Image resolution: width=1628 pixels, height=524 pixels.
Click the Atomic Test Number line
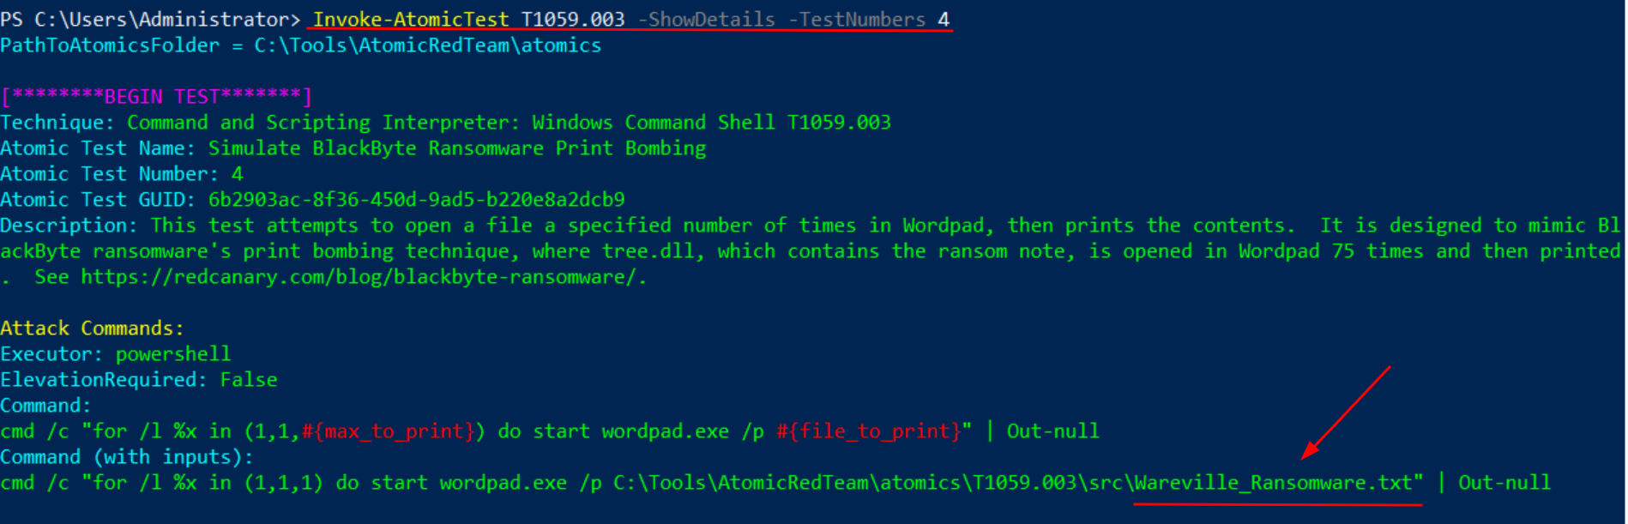[x=122, y=173]
